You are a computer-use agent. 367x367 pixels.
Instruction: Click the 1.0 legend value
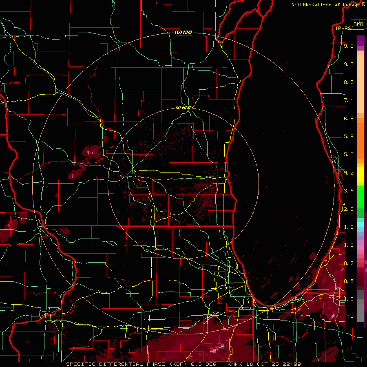point(349,245)
